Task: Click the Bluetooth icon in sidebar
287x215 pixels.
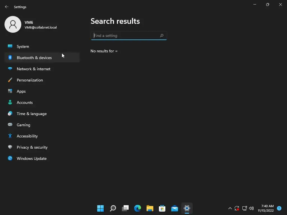Action: tap(10, 57)
